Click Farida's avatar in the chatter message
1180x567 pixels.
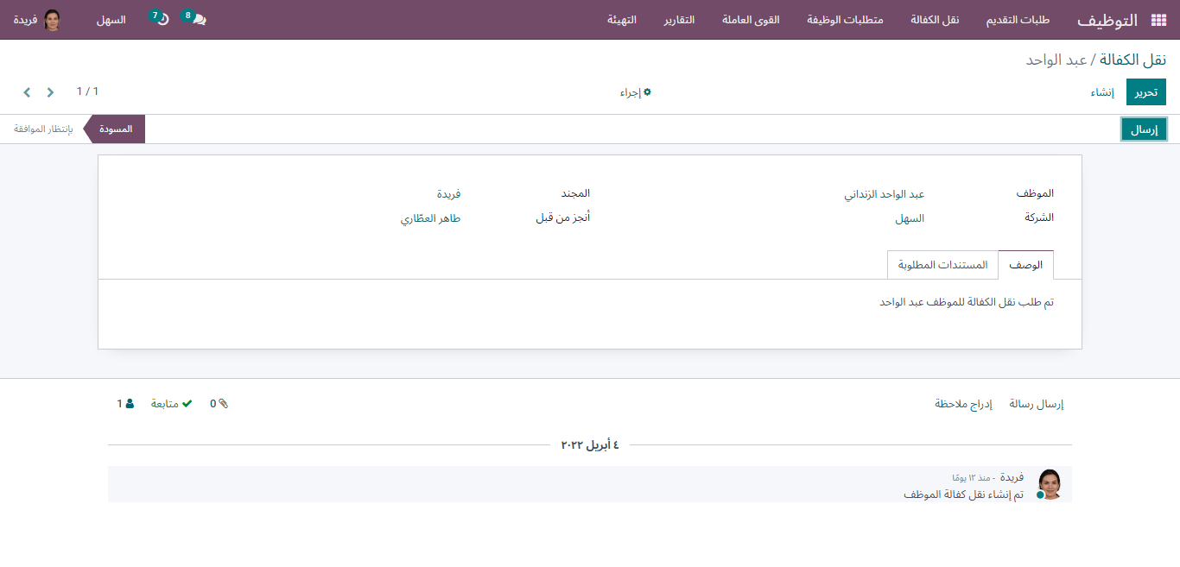point(1049,484)
